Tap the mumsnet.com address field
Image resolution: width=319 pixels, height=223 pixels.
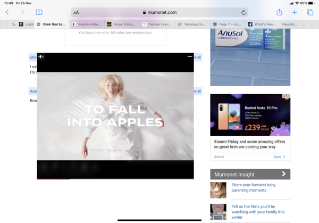pyautogui.click(x=159, y=12)
